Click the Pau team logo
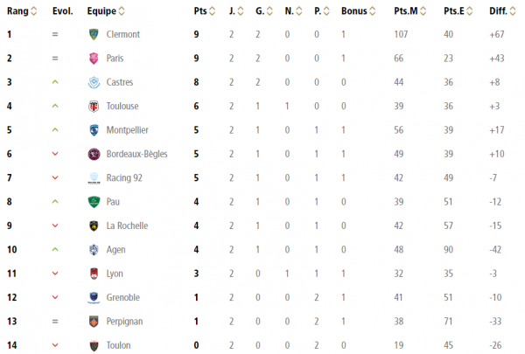 (x=93, y=202)
